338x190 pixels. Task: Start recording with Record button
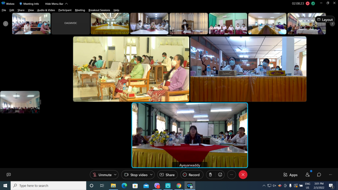click(x=192, y=175)
